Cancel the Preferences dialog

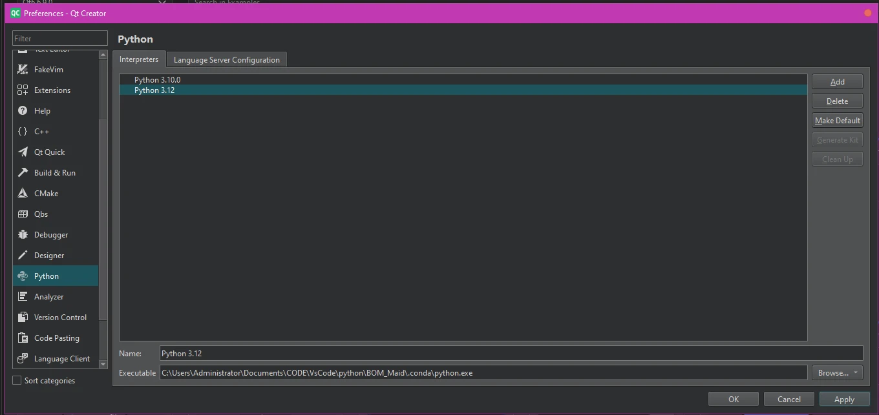789,400
